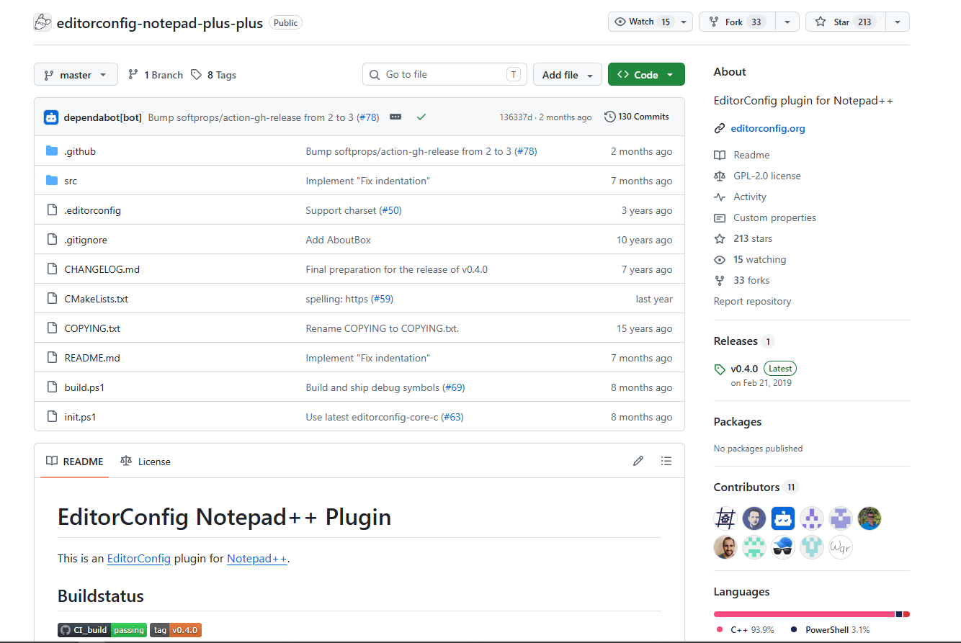Click the link icon beside editorconfig.org
This screenshot has height=643, width=961.
click(x=720, y=129)
